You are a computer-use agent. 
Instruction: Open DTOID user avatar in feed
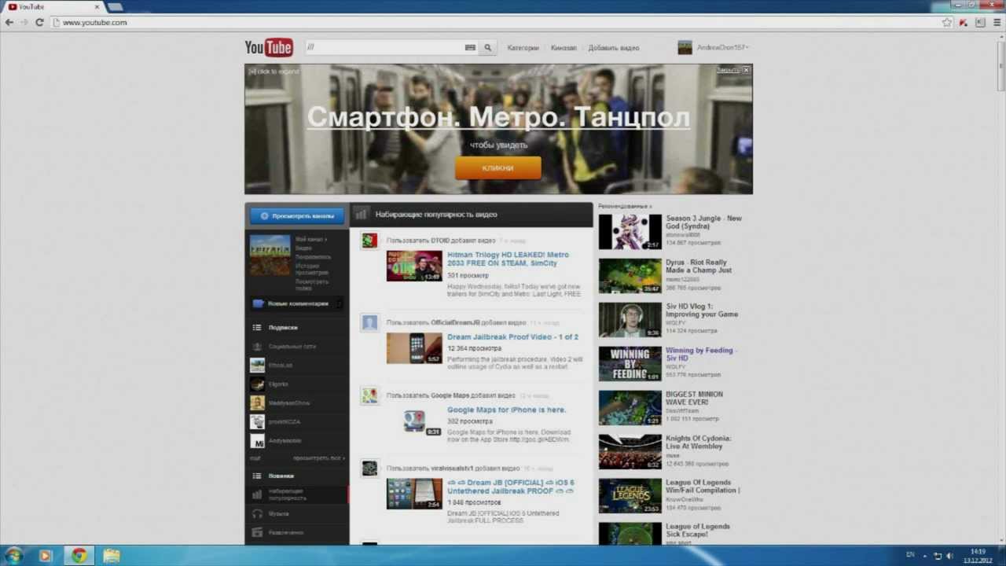coord(369,241)
